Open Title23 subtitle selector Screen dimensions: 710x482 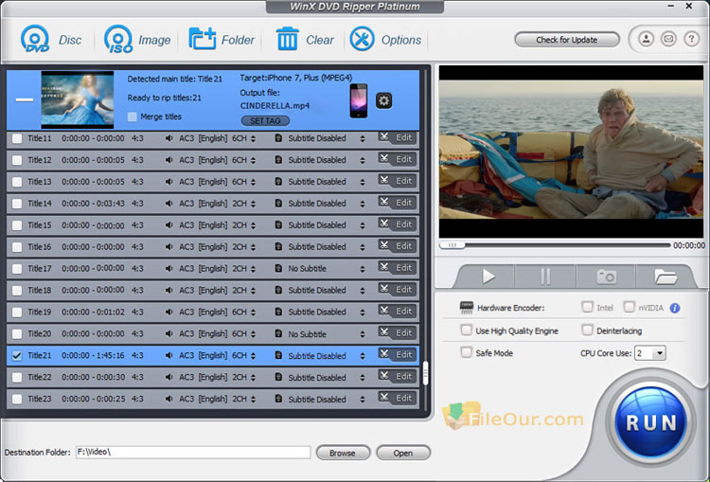(x=363, y=400)
